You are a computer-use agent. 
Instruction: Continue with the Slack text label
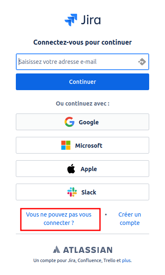[89, 192]
